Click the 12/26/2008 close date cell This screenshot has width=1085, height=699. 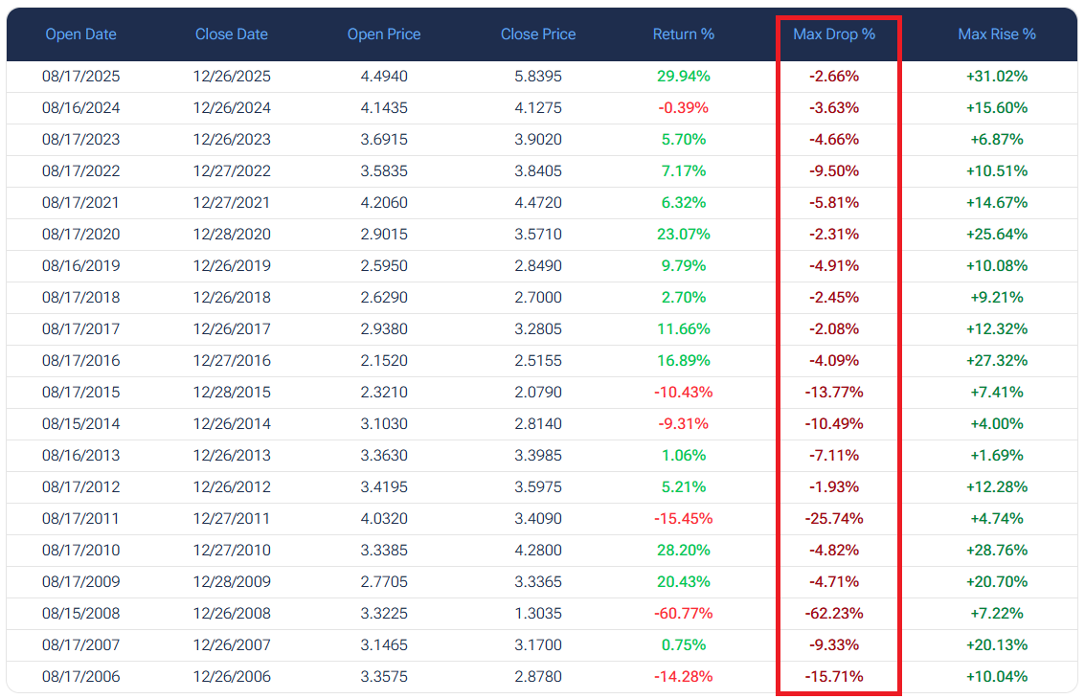click(x=232, y=613)
